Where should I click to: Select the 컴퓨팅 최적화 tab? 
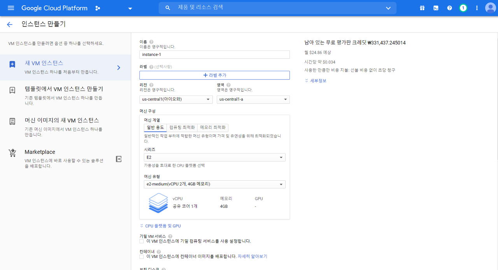182,127
